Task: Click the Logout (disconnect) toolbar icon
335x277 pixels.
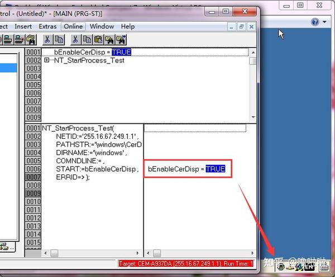Action: (20, 40)
